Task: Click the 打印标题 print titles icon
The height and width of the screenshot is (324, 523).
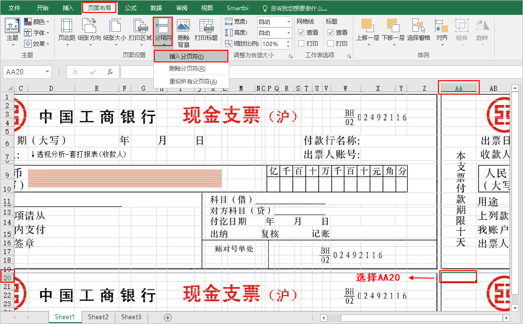Action: click(206, 25)
